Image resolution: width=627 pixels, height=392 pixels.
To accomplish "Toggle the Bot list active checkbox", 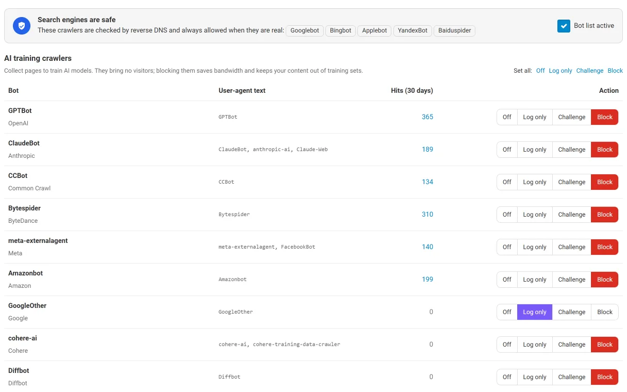I will click(x=564, y=26).
